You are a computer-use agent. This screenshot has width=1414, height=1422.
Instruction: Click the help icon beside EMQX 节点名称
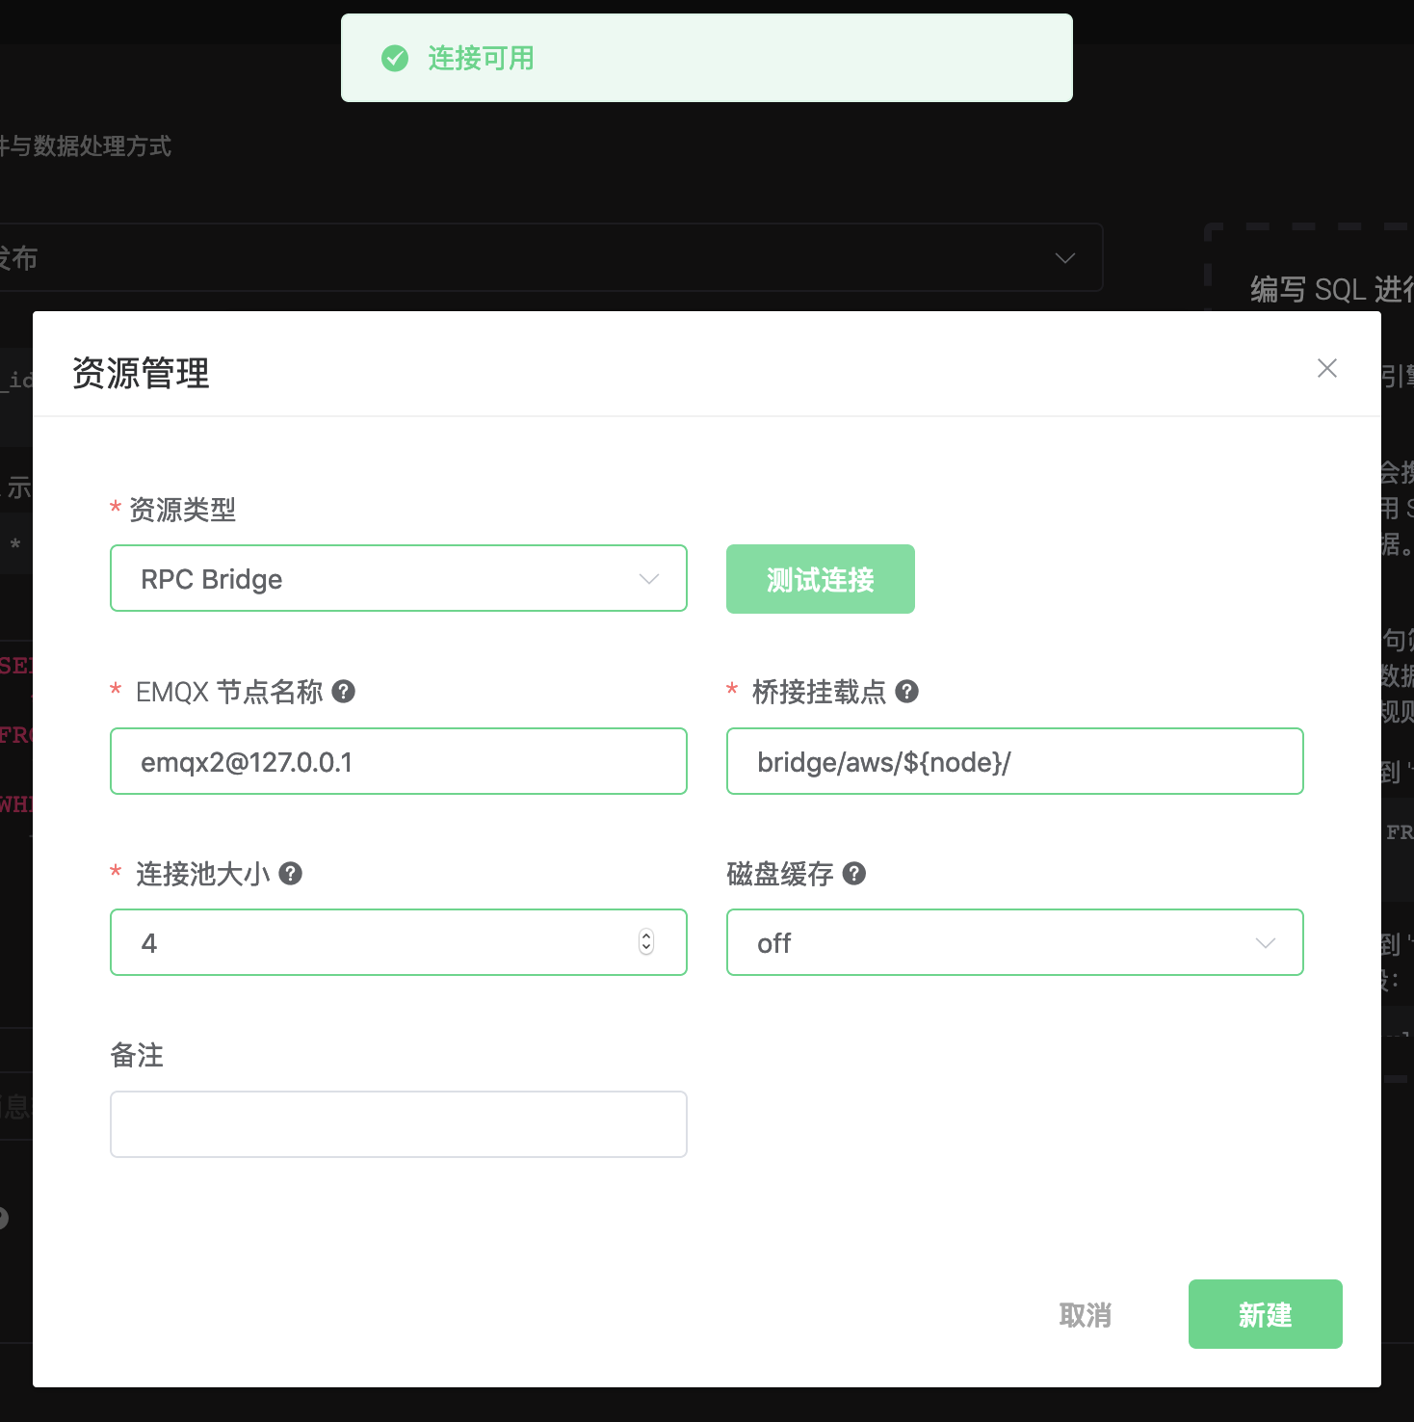click(343, 691)
